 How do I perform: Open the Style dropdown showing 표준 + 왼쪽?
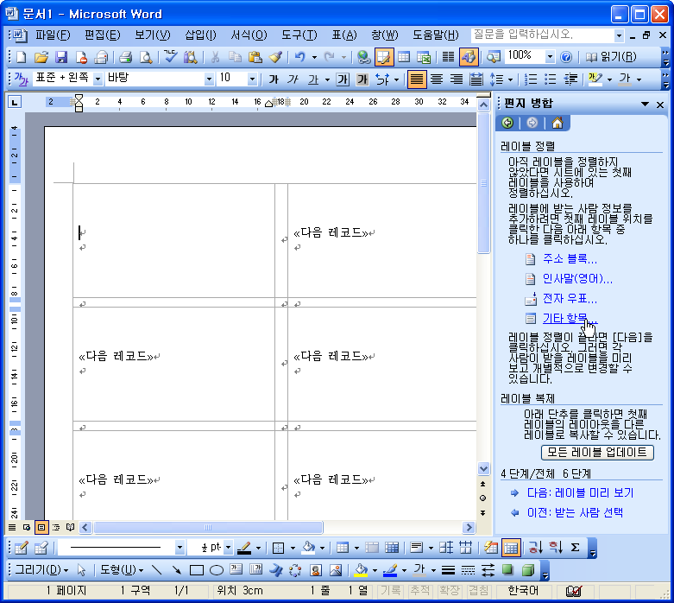(98, 79)
